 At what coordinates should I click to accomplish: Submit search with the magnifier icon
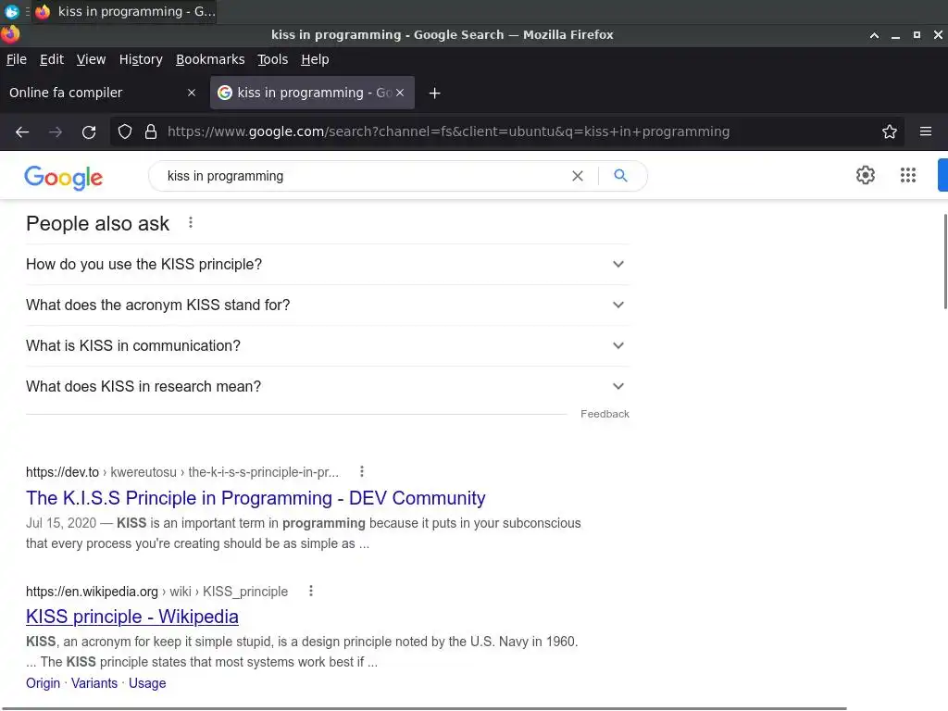tap(620, 175)
